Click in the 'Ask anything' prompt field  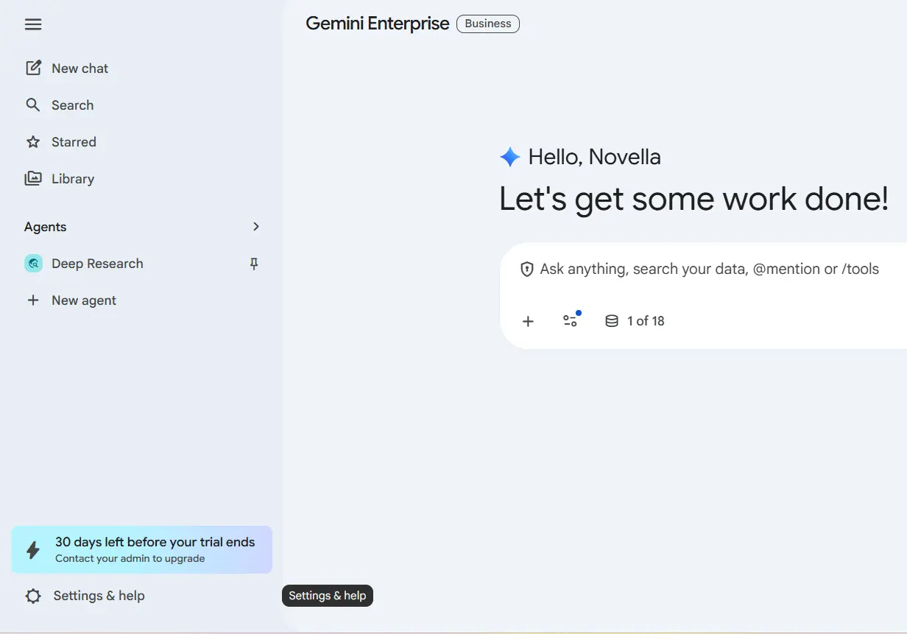coord(709,269)
